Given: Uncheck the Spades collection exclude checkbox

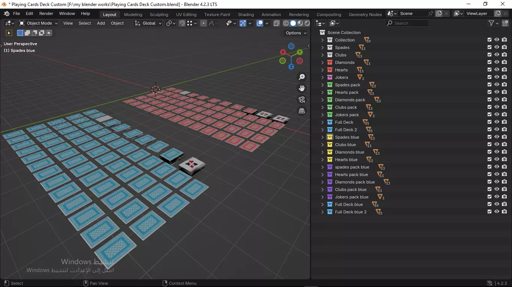Looking at the screenshot, I should click(490, 47).
